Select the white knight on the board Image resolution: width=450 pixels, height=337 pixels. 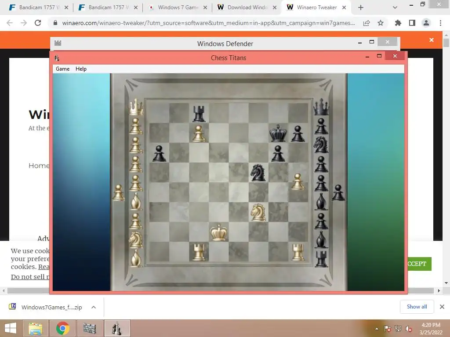click(258, 212)
